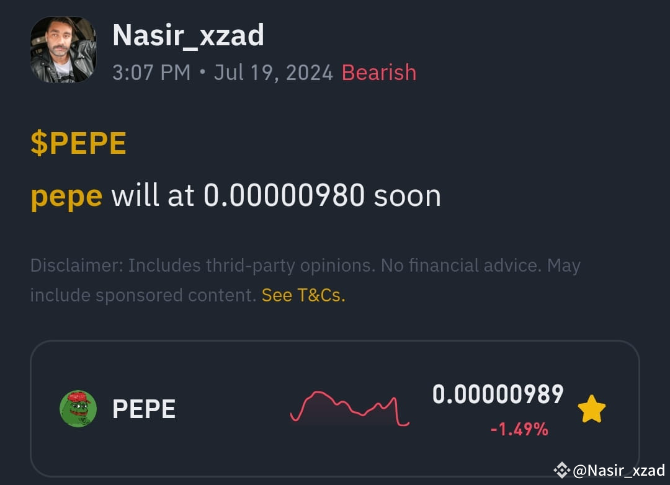Toggle the star to add PEPE to favorites
This screenshot has height=485, width=670.
pos(591,408)
